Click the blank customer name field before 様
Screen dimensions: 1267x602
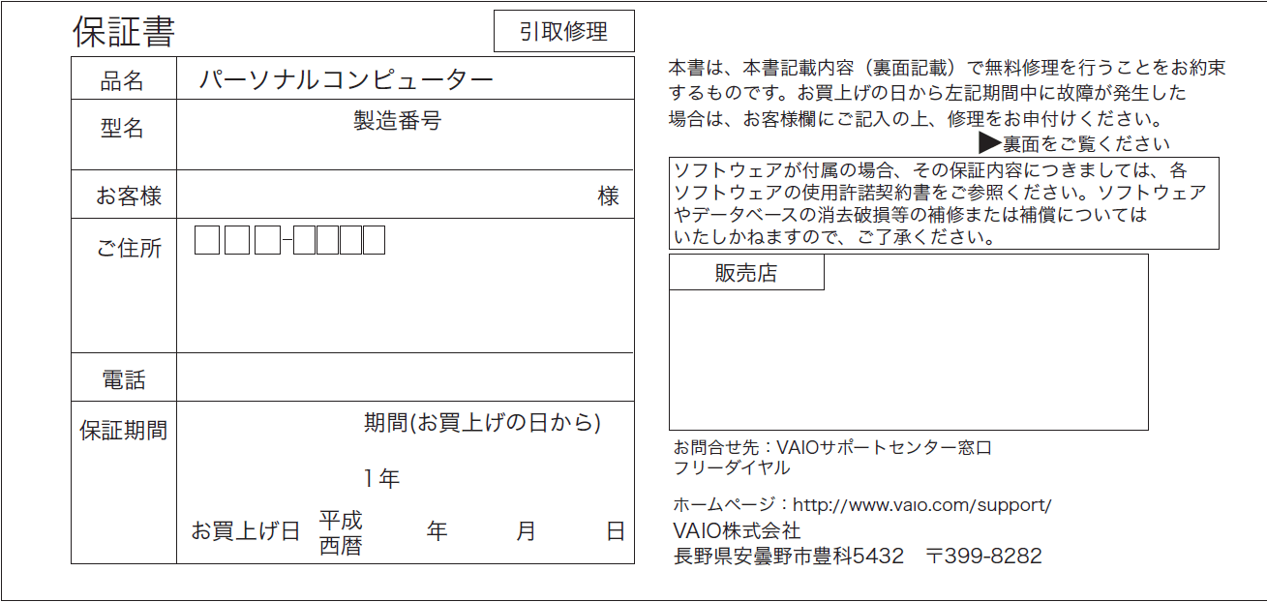tap(385, 195)
